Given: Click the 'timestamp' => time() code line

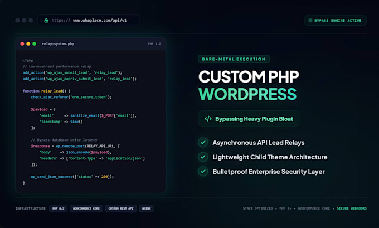Looking at the screenshot, I should tap(61, 122).
